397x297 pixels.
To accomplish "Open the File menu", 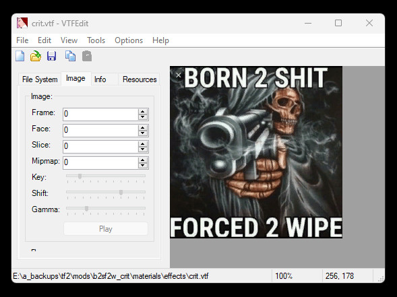I will [22, 40].
